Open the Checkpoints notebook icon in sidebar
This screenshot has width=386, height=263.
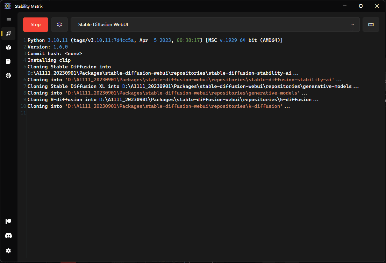tap(9, 61)
